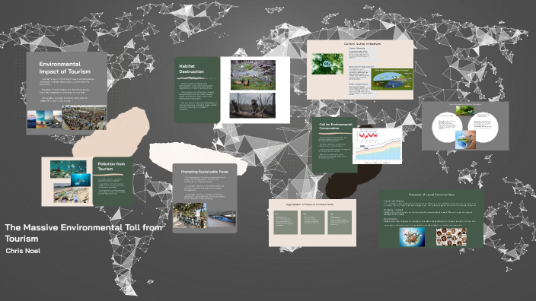Screen dimensions: 536x301
Task: Click the littered beach photo
Action: coord(71,194)
